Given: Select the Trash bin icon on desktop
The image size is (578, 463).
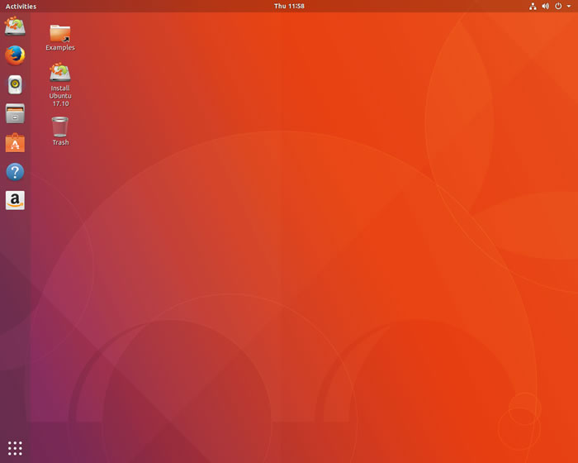Looking at the screenshot, I should point(60,126).
